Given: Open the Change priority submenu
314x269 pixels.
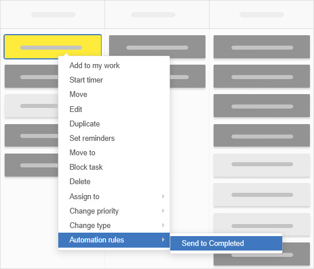Looking at the screenshot, I should tap(114, 211).
